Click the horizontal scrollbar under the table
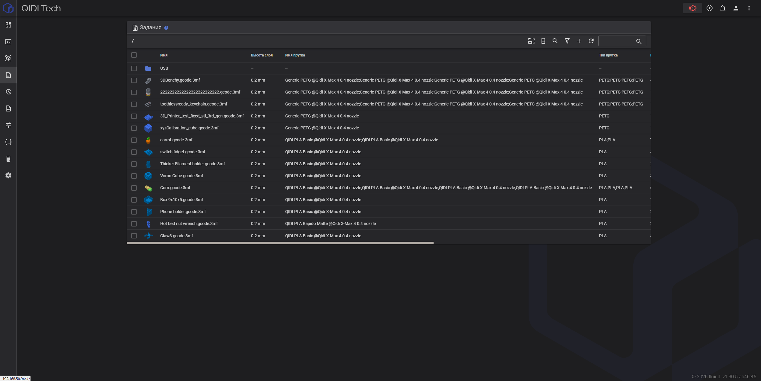This screenshot has height=381, width=761. click(x=280, y=243)
